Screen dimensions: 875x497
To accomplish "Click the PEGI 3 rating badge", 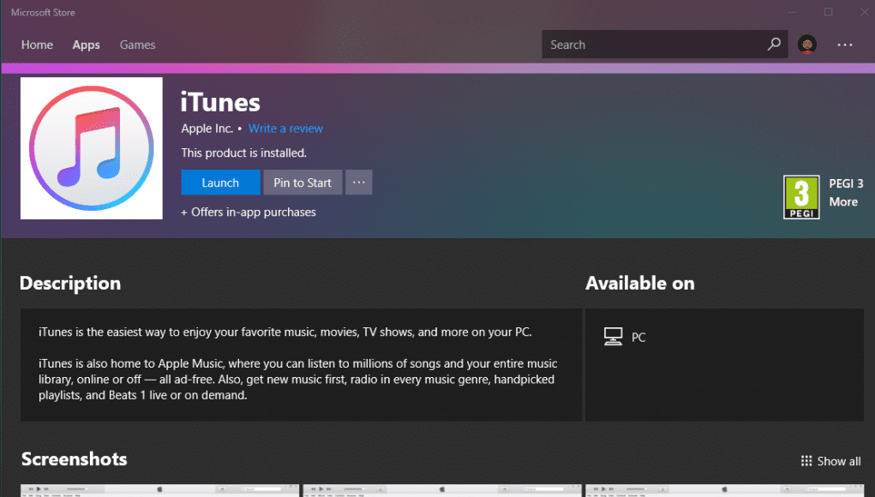I will tap(801, 197).
